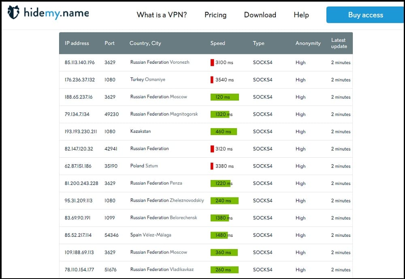The height and width of the screenshot is (279, 405).
Task: Click the Latest update column header
Action: (x=339, y=43)
